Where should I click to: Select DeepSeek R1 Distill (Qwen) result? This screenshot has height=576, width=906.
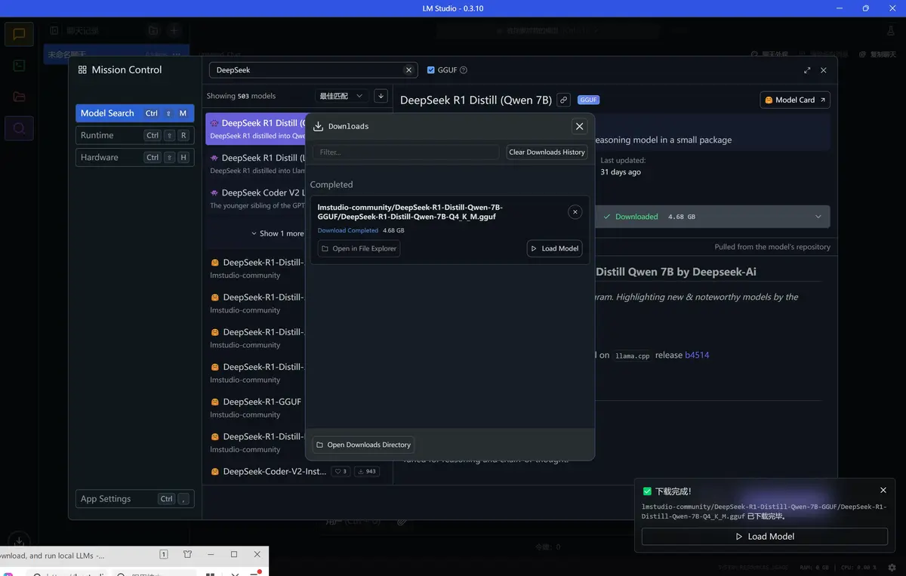coord(257,128)
